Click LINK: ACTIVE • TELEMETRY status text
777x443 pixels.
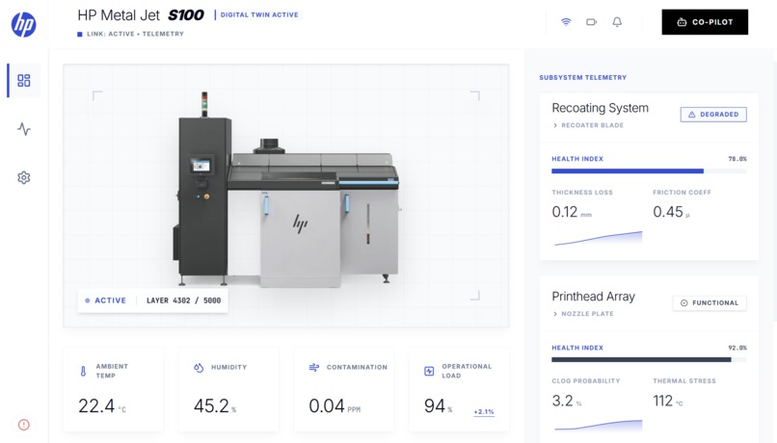pos(135,34)
